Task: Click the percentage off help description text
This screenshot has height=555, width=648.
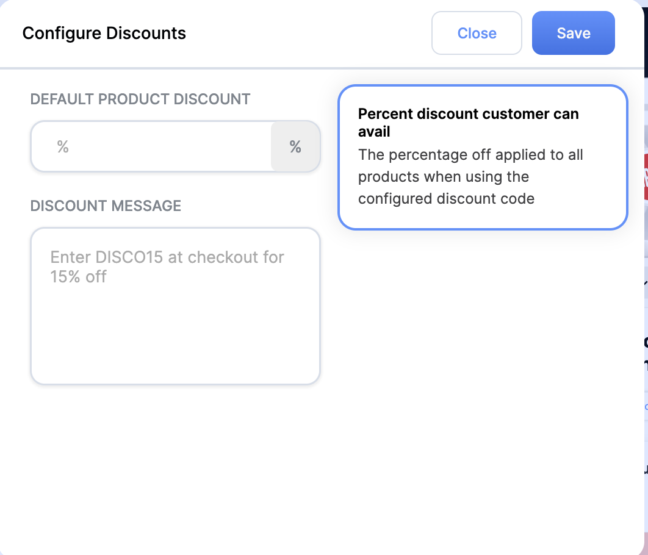Action: pyautogui.click(x=470, y=177)
